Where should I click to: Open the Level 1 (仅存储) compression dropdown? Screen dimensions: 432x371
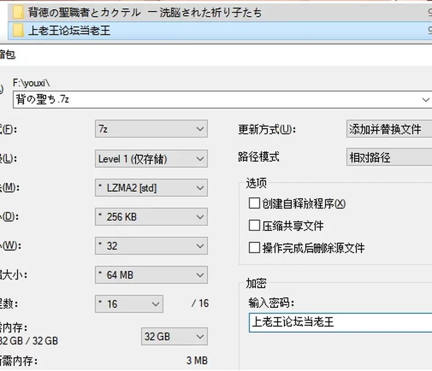[151, 159]
